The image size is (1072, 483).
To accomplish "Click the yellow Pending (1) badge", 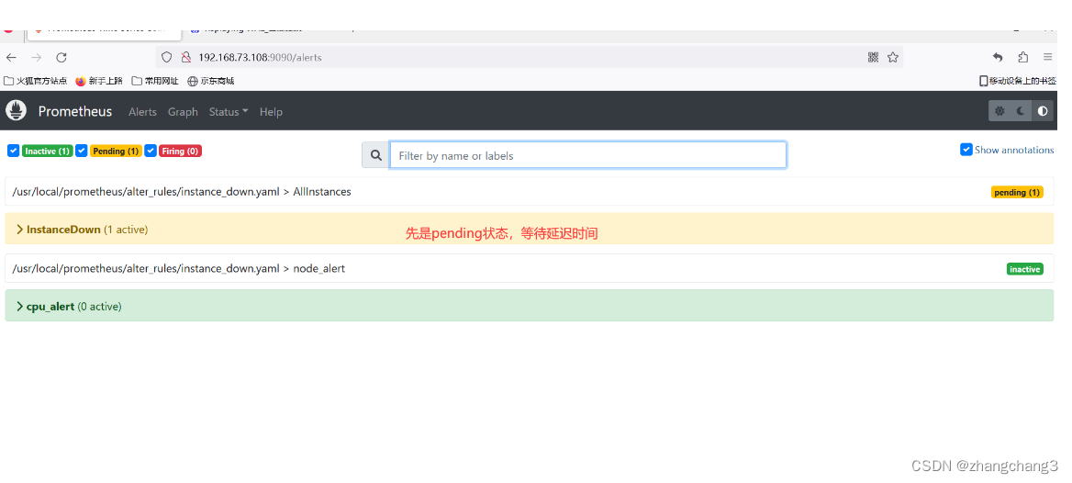I will click(x=117, y=152).
